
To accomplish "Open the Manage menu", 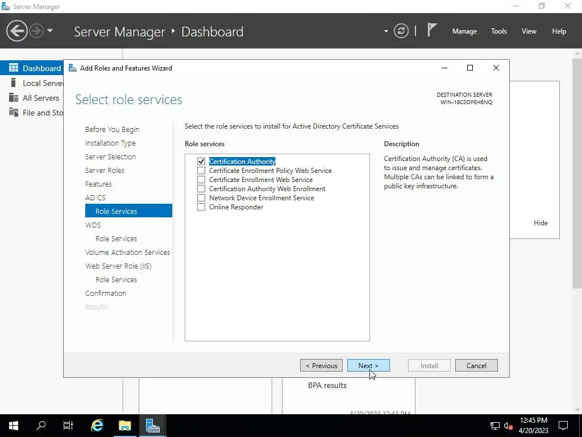I will [464, 31].
